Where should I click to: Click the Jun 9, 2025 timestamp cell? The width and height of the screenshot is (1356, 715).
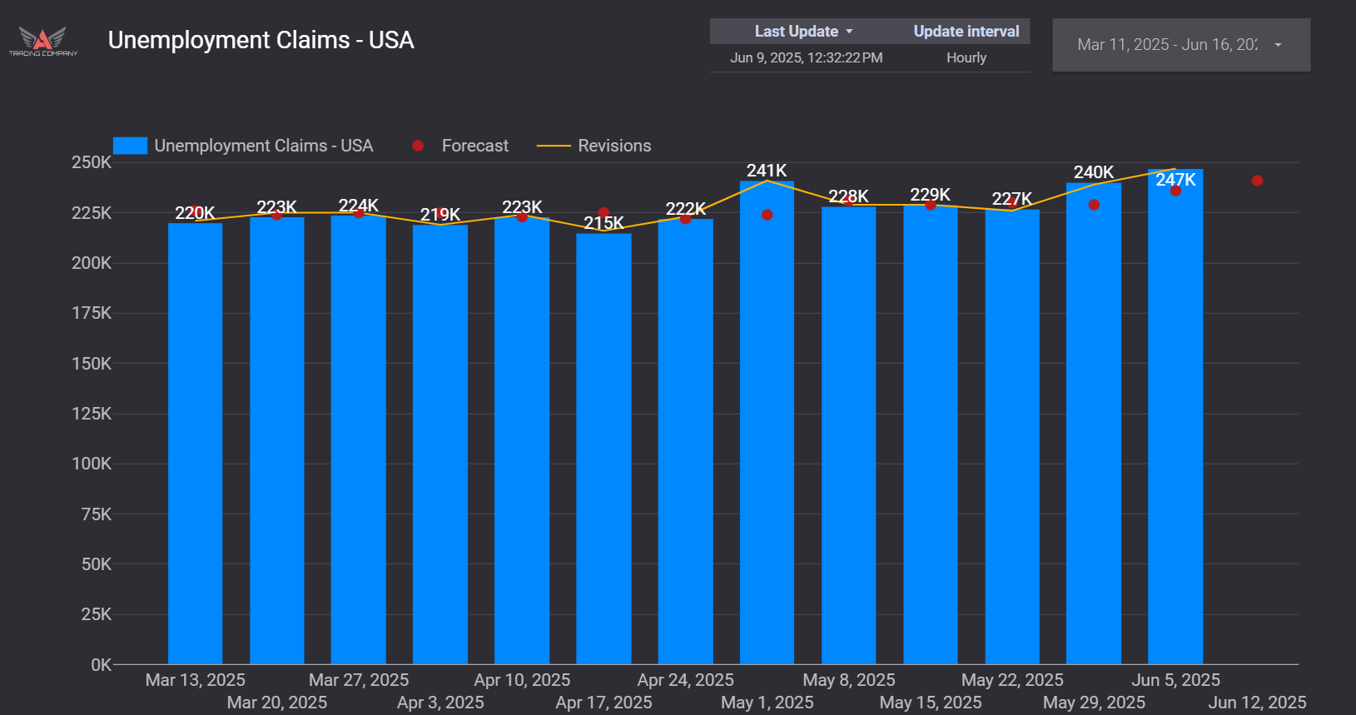[x=806, y=57]
